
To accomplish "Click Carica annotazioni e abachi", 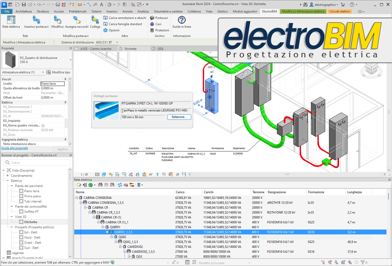I will [x=125, y=18].
